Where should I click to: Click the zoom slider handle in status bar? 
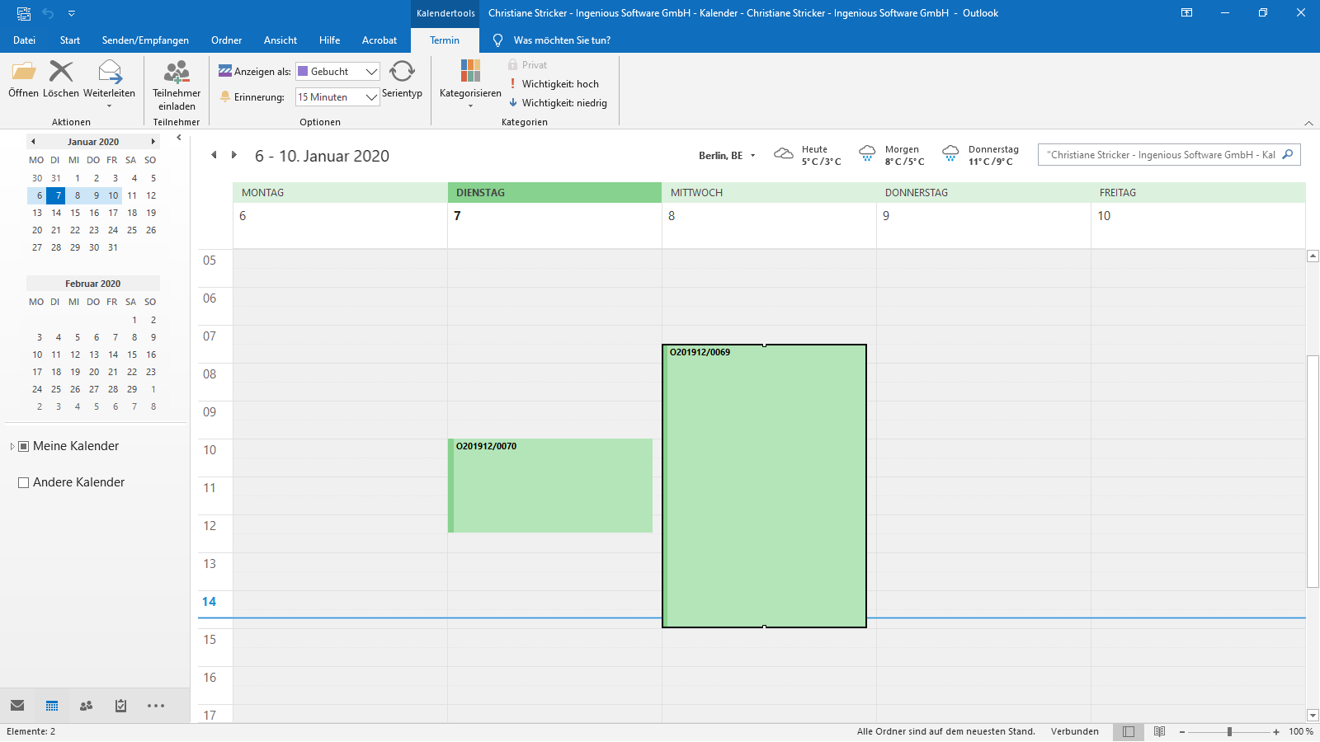1229,732
